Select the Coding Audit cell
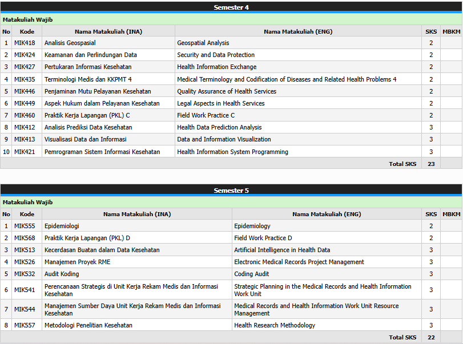The image size is (463, 344). [x=252, y=274]
